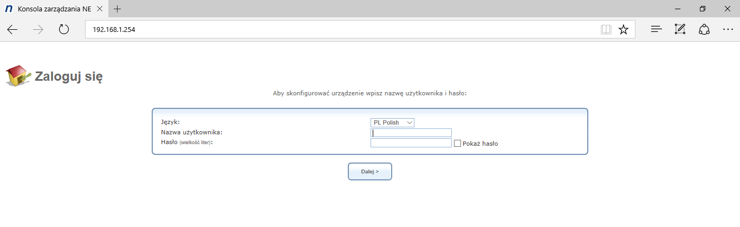Open a new tab with plus button
This screenshot has width=740, height=227.
click(118, 9)
